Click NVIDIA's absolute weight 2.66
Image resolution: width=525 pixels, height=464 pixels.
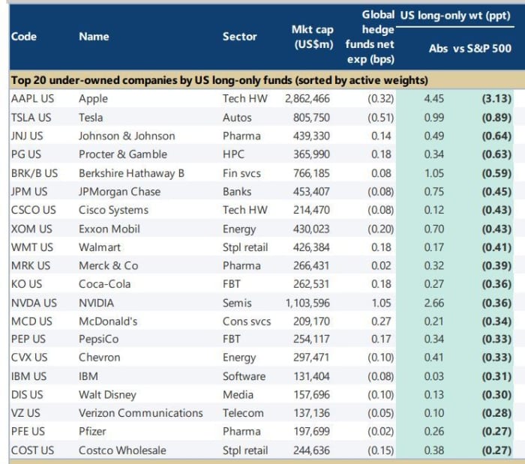[434, 303]
